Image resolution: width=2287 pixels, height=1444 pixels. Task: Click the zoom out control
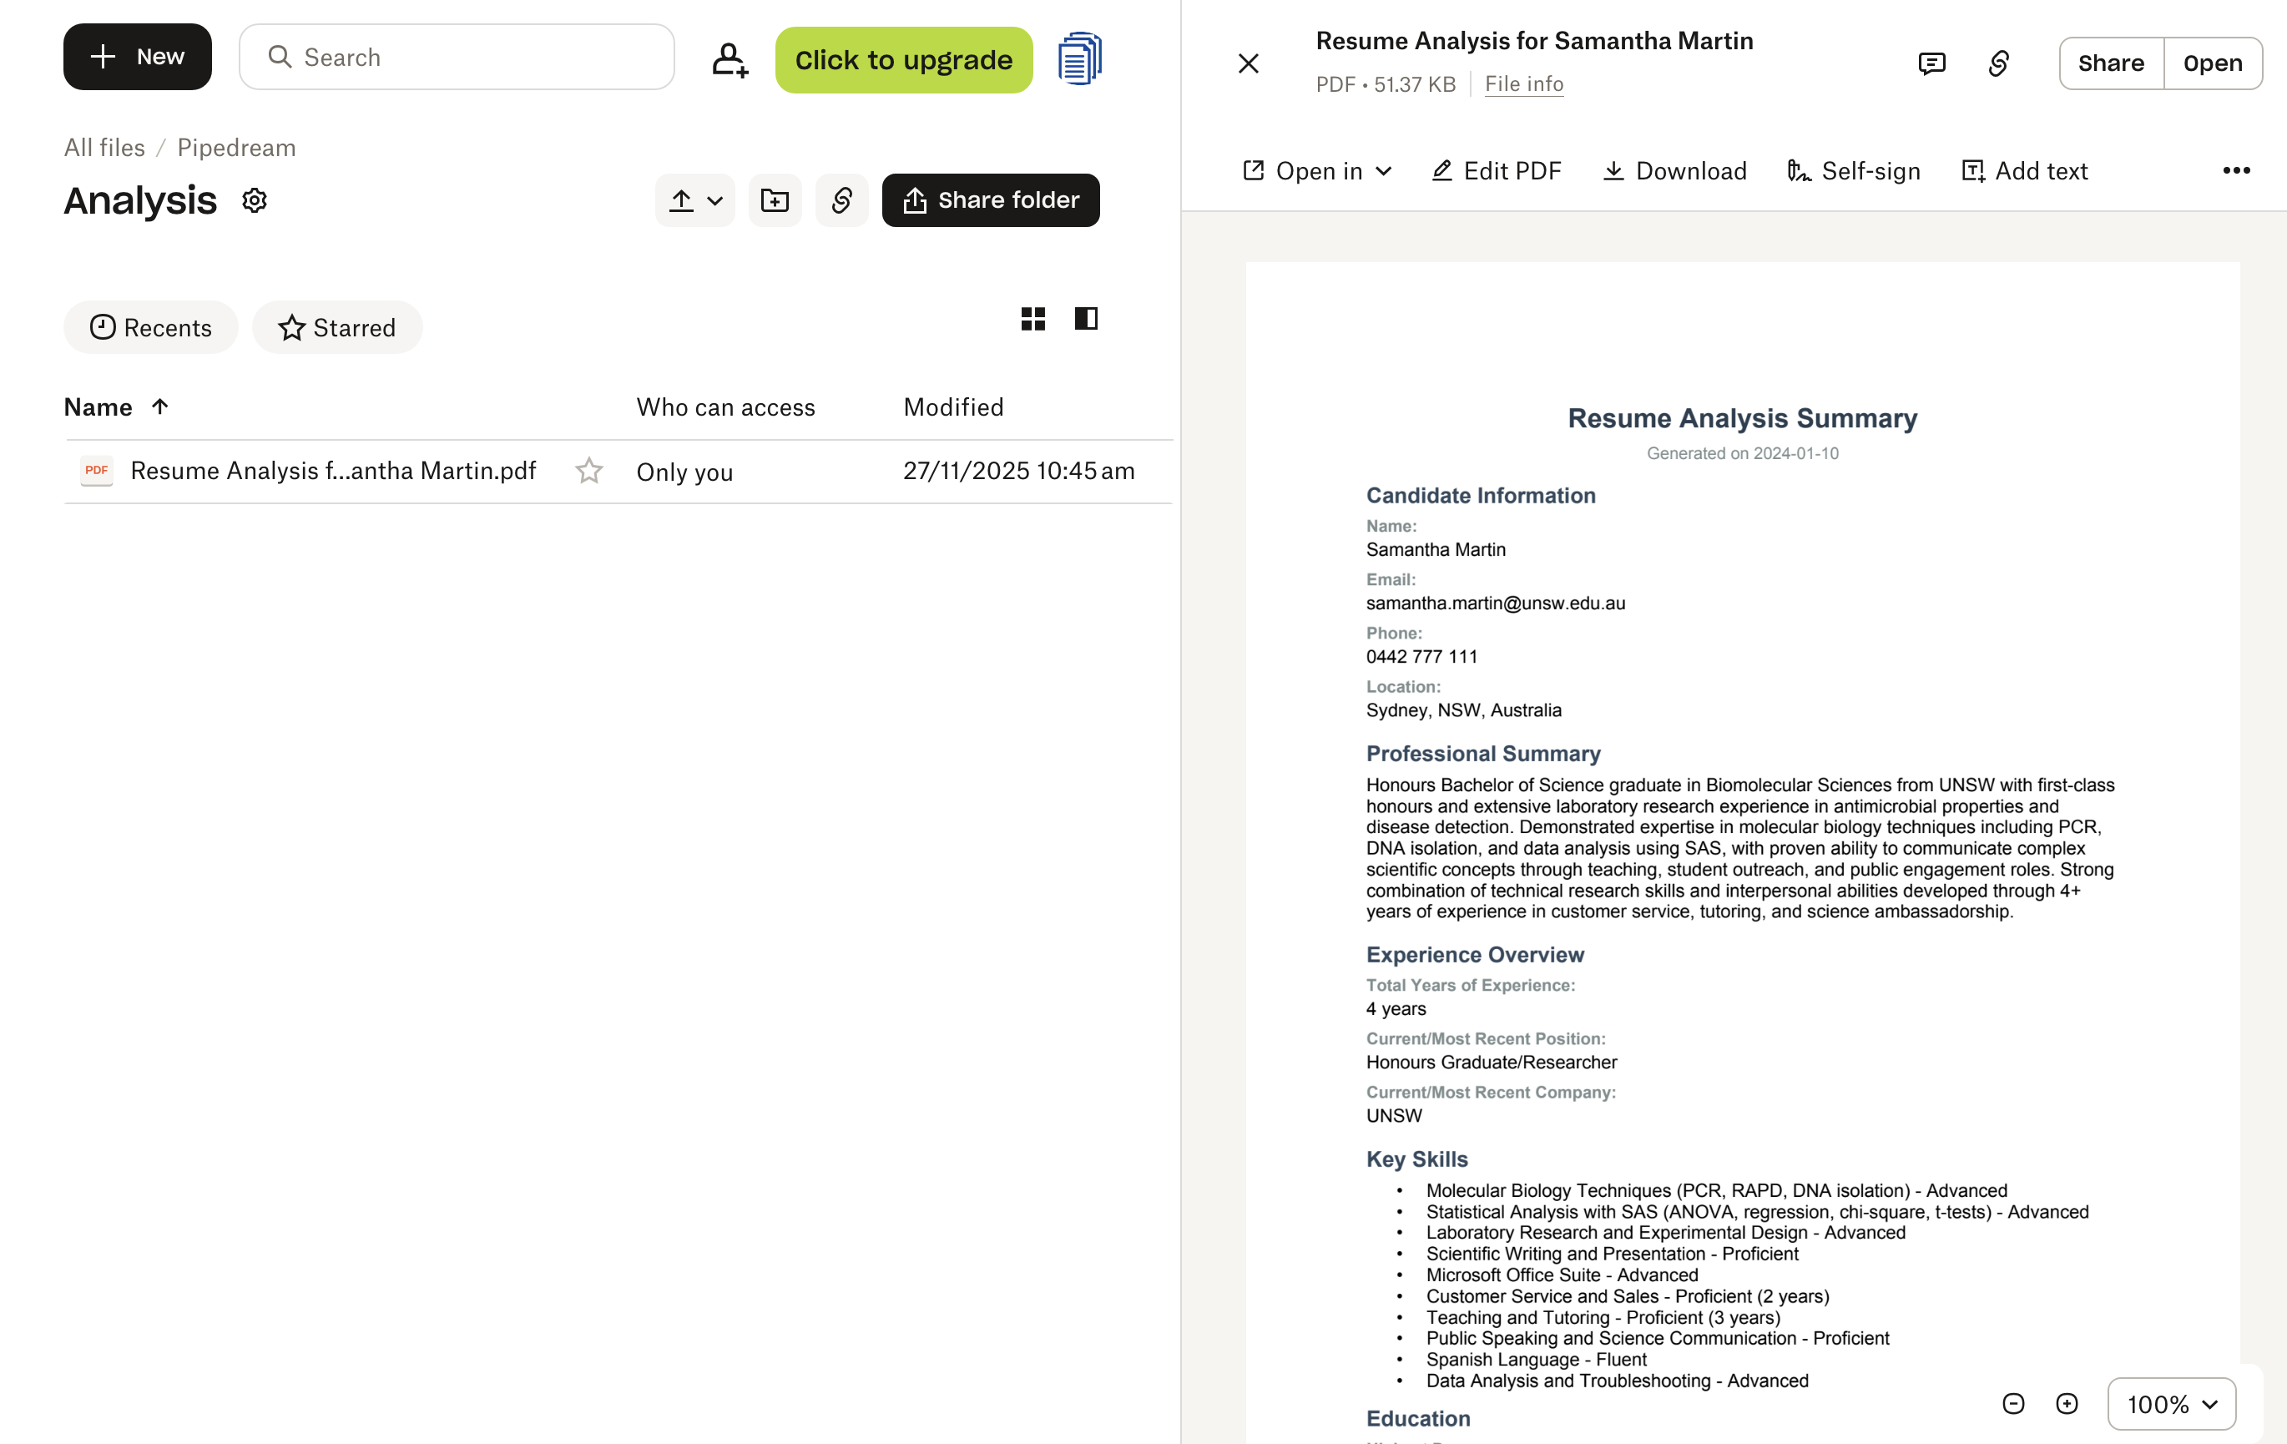[2013, 1404]
